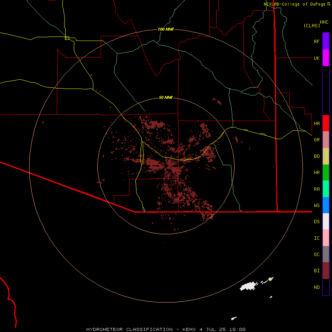
Task: Click the WS legend label
Action: tap(317, 205)
